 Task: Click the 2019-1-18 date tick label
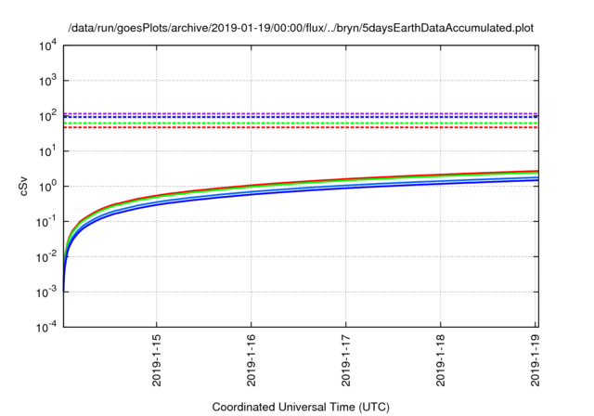(x=440, y=360)
